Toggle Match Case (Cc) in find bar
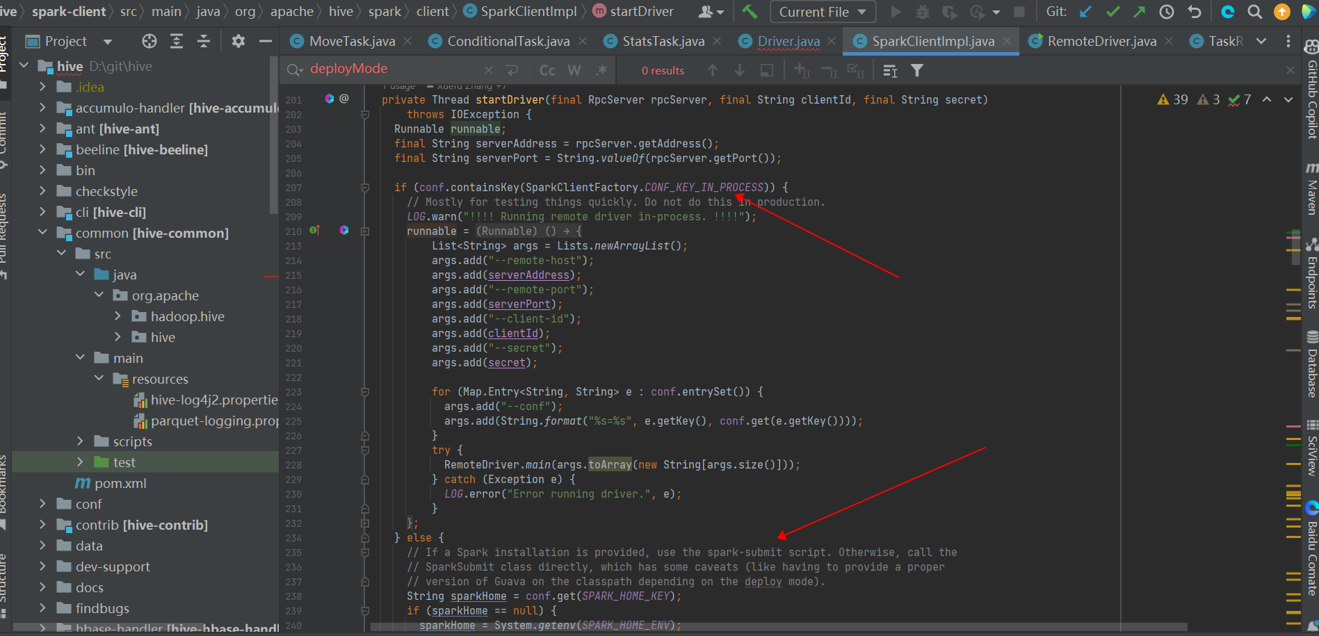The image size is (1319, 636). coord(547,70)
